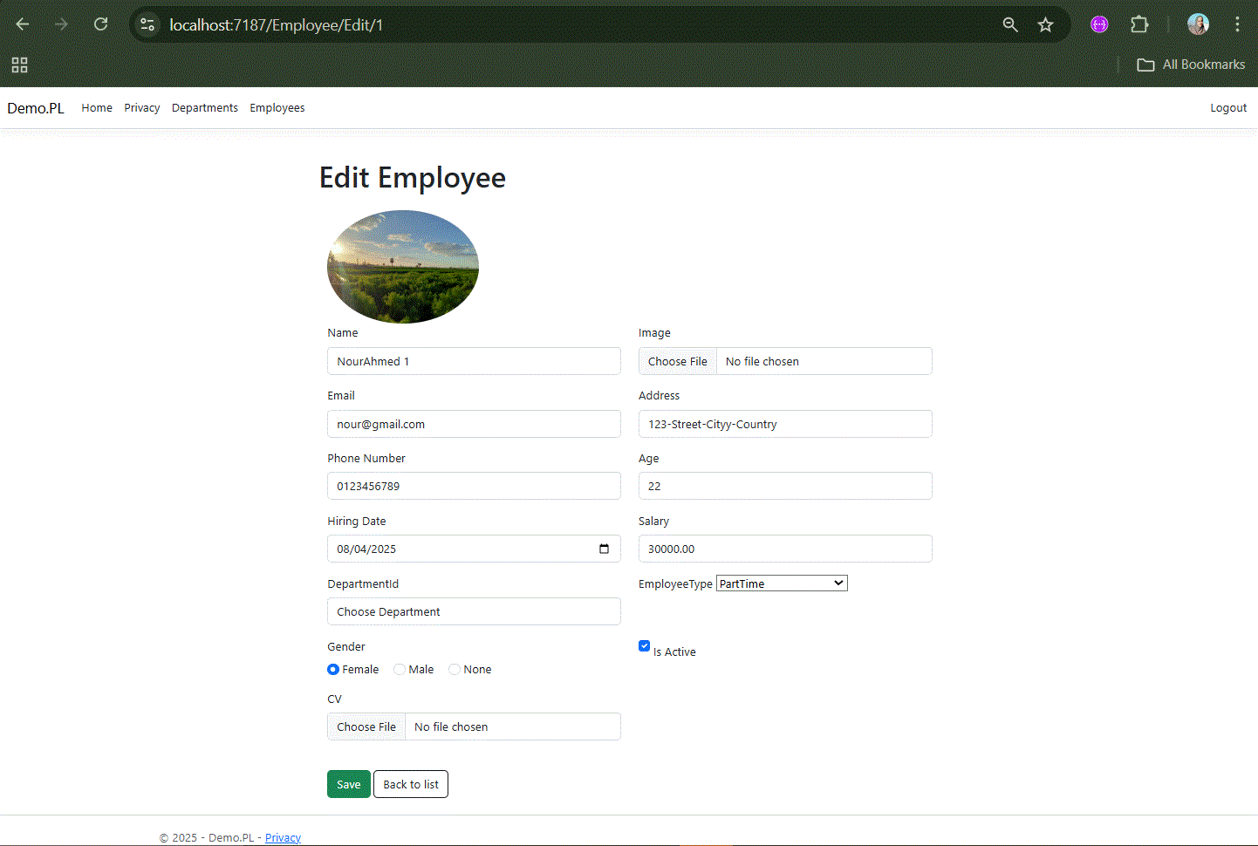Click the Demo.PL brand link

pos(36,108)
